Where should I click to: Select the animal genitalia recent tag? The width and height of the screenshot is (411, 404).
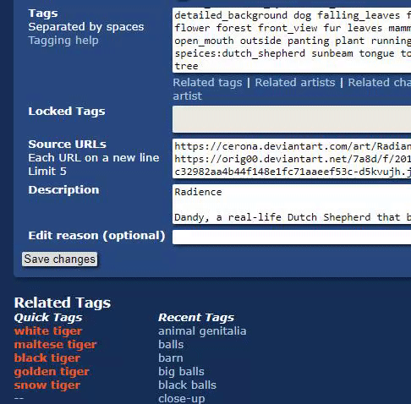point(202,331)
